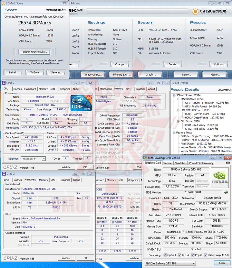Click the GPU Clock value 850 MHz

[x=170, y=238]
